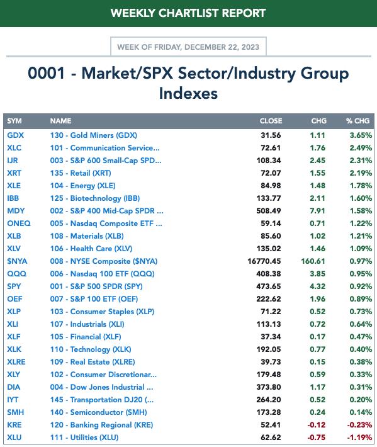Click the MDY symbol link
Screen dimensions: 377x447
click(16, 211)
